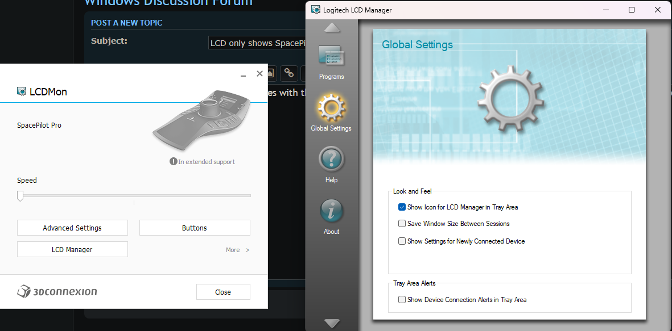Click the Speed slider handle
The image size is (672, 331).
20,196
